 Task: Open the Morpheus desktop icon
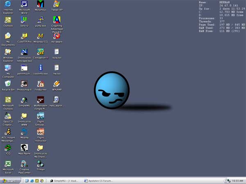[x=41, y=5]
